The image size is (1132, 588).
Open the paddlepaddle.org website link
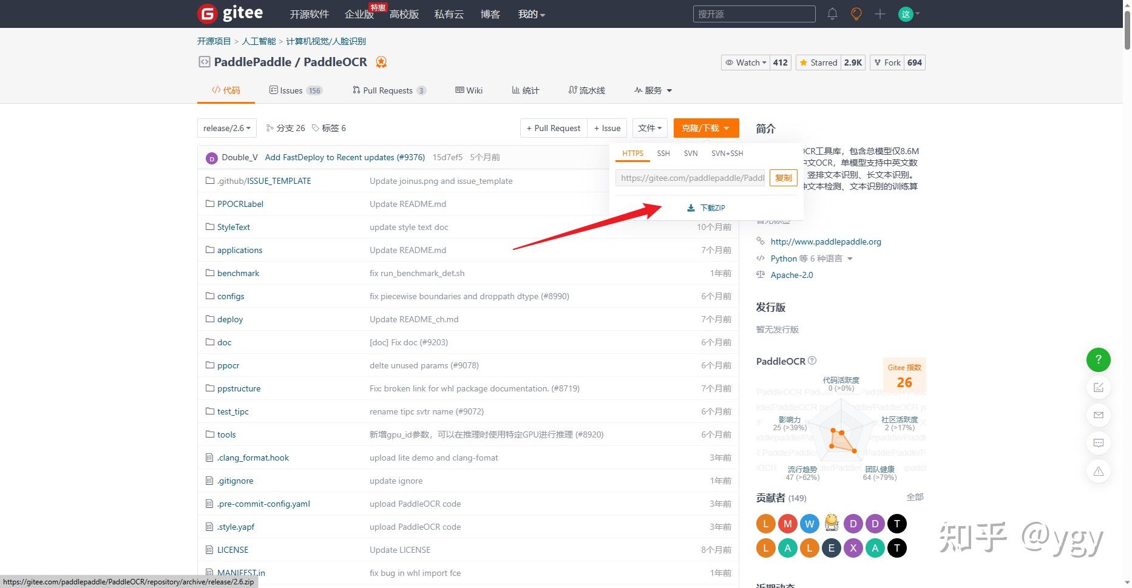pyautogui.click(x=825, y=242)
